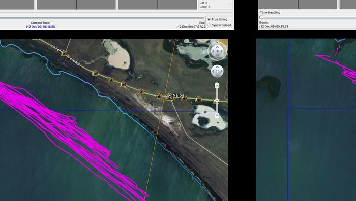Click the Time Handling slider thumb
Image resolution: width=356 pixels, height=201 pixels.
[261, 17]
